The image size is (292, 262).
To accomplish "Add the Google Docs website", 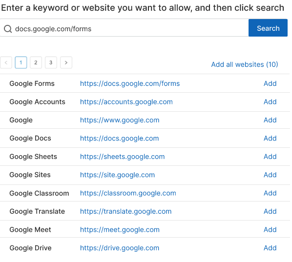I will point(270,138).
